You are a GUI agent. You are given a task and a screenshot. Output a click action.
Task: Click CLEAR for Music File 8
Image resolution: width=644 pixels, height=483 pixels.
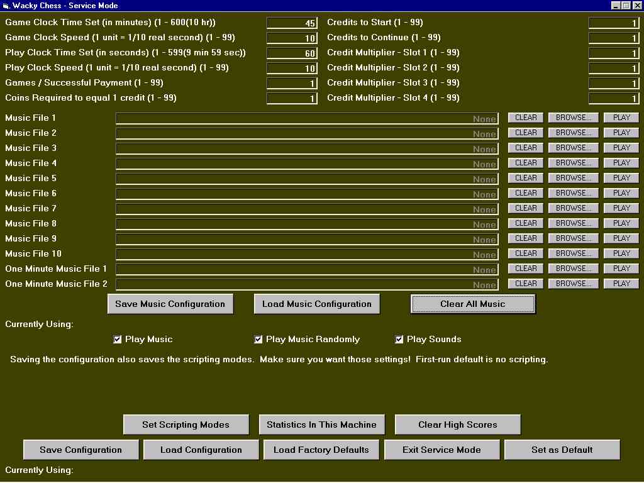coord(526,223)
